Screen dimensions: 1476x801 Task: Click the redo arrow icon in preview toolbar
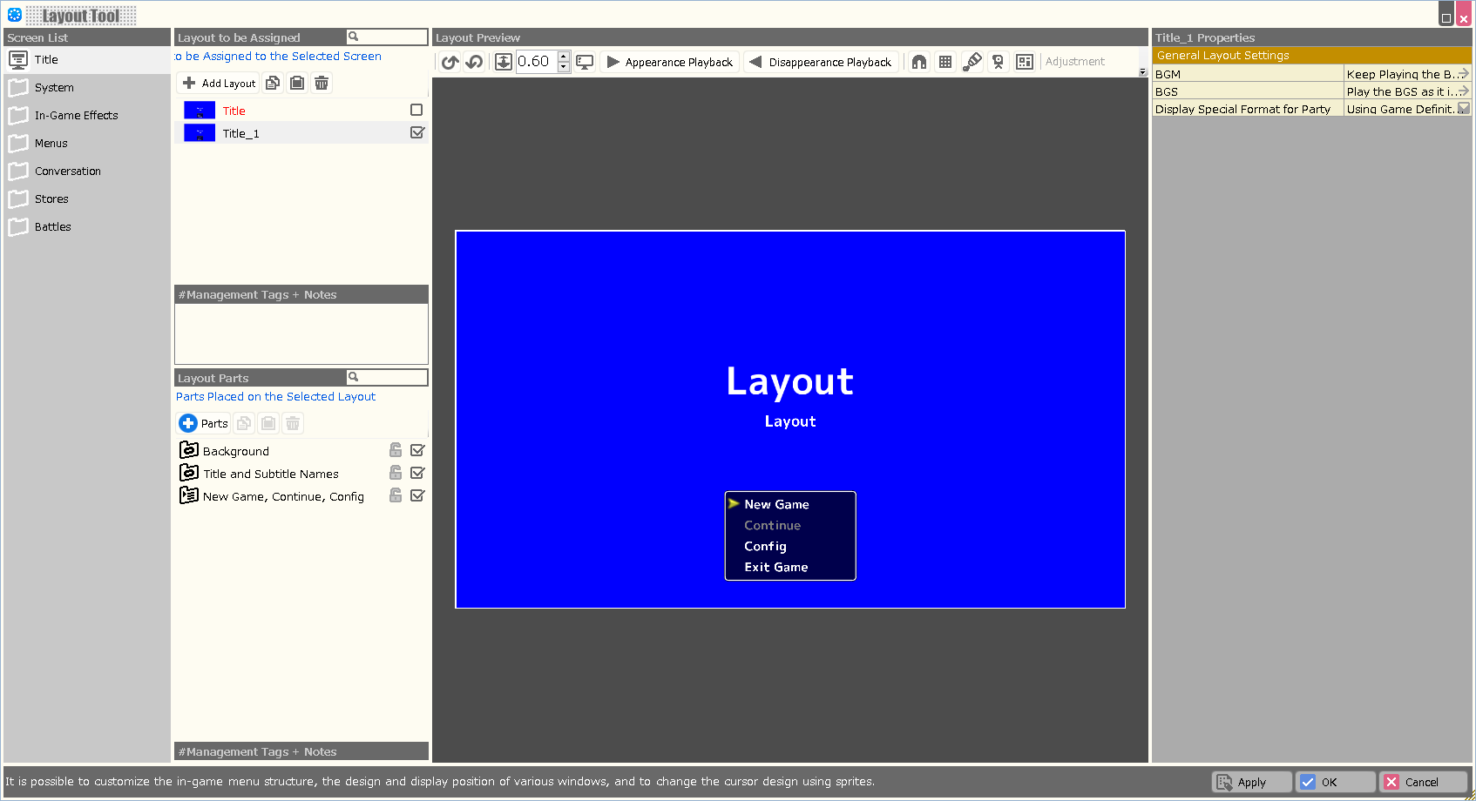point(450,62)
